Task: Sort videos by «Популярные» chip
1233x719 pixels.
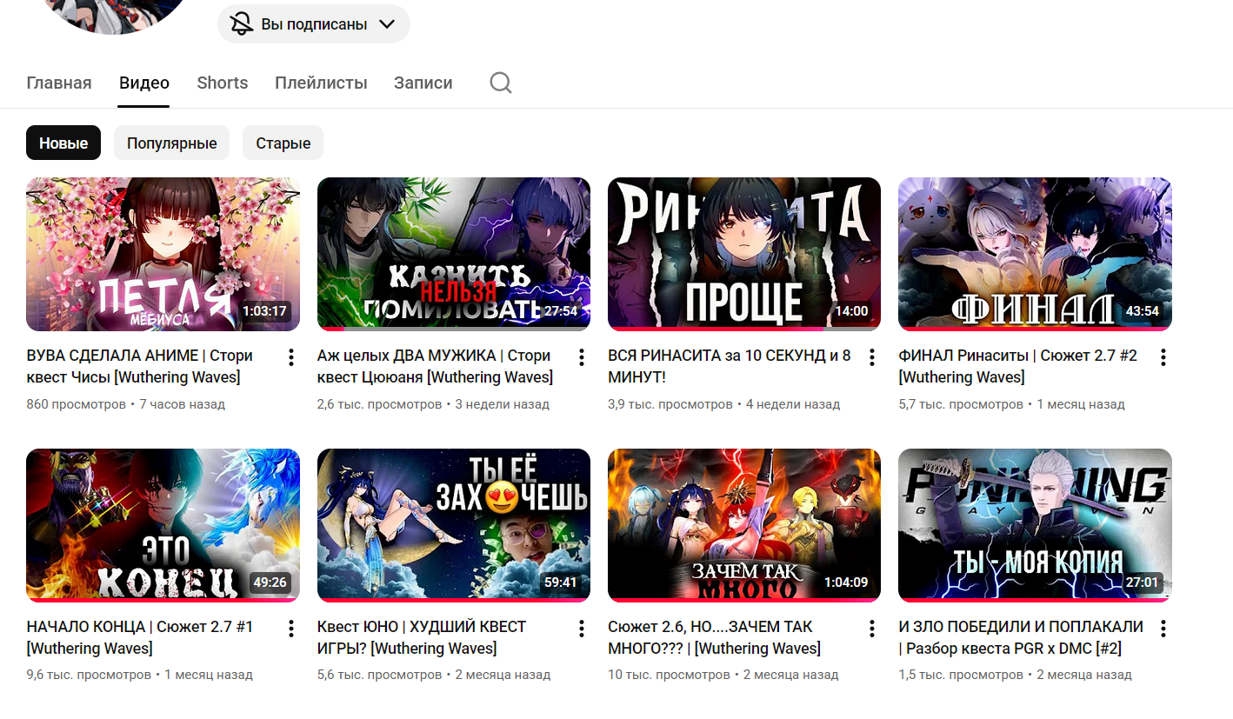Action: 172,143
